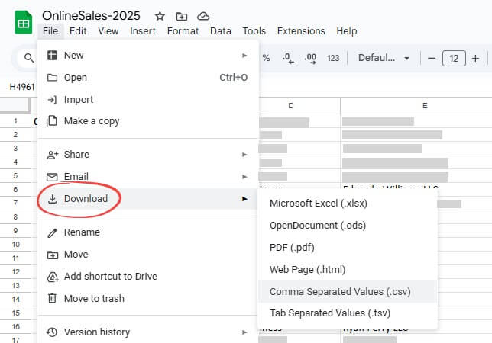Select Make a copy
Image resolution: width=492 pixels, height=343 pixels.
[x=147, y=121]
